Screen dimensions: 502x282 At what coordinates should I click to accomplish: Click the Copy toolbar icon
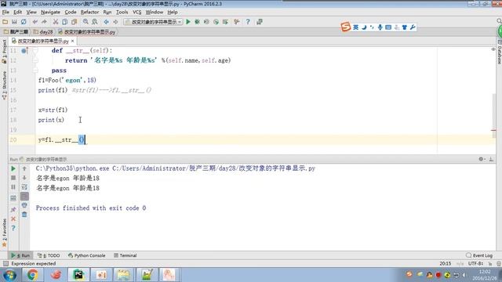coord(64,22)
